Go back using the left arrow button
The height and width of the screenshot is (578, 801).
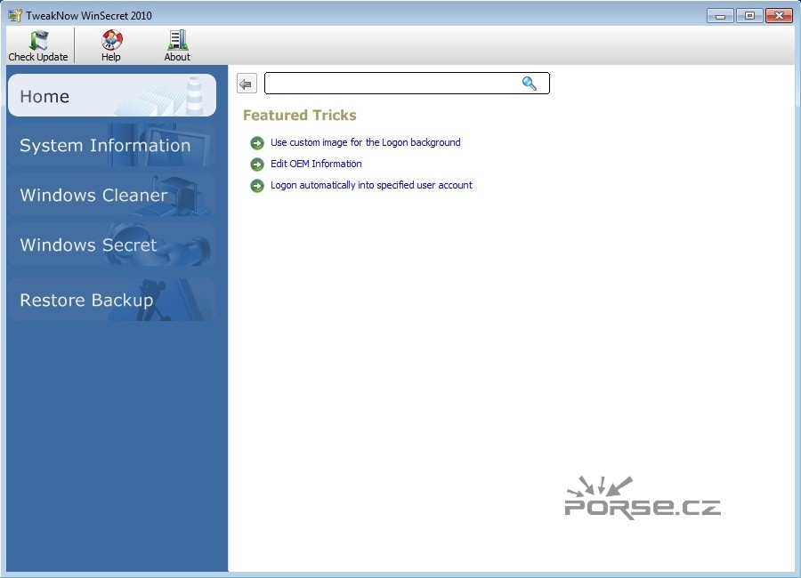[x=247, y=84]
